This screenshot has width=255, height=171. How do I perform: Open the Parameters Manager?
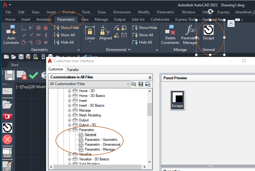190,35
